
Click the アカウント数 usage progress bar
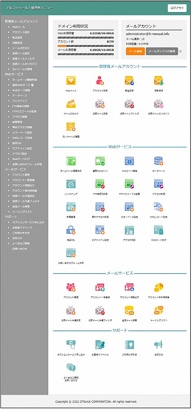coord(86,45)
